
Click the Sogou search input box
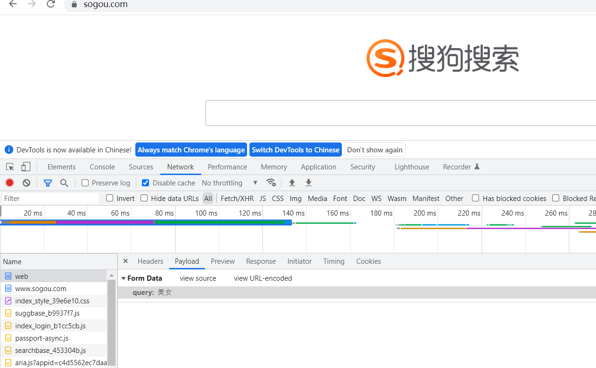coord(401,113)
